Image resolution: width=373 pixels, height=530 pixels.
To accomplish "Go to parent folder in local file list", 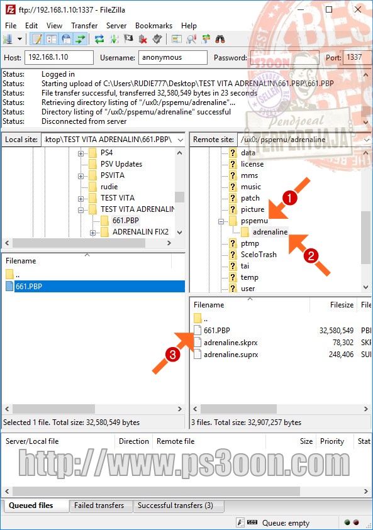I will (14, 274).
